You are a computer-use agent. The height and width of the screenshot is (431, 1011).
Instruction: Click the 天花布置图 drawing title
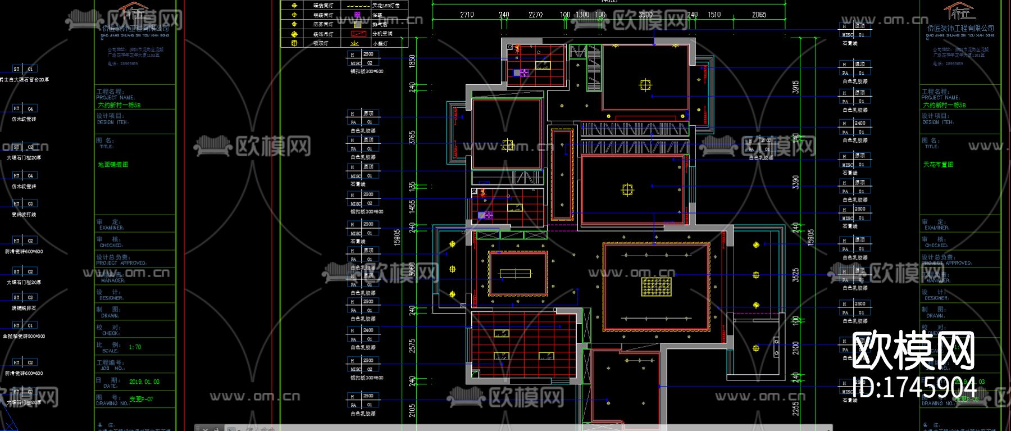(939, 165)
